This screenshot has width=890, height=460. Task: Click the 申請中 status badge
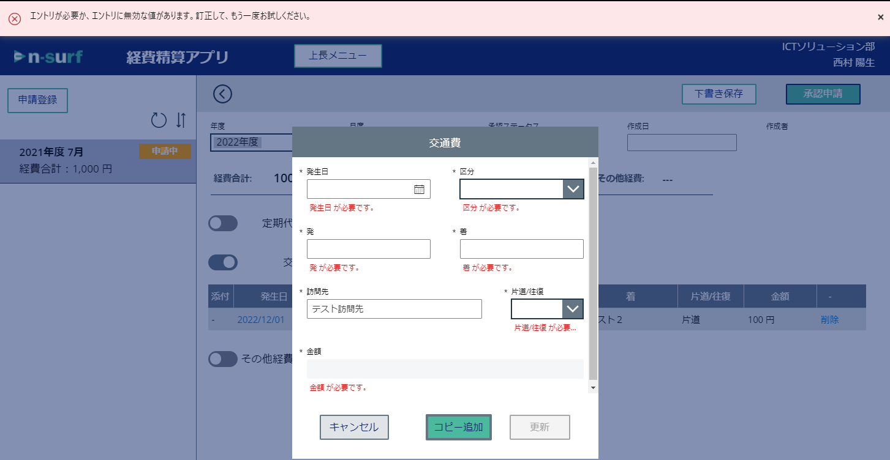pos(165,152)
